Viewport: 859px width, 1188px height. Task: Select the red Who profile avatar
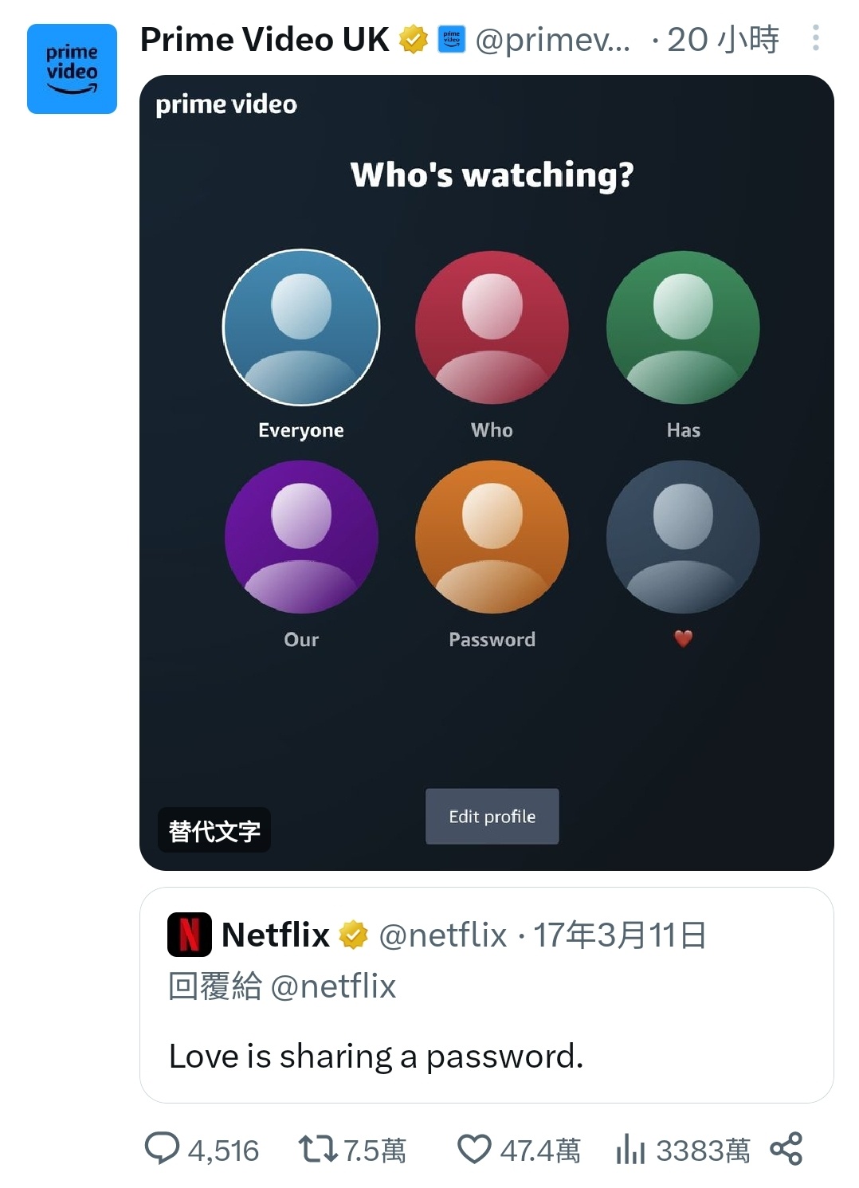pyautogui.click(x=492, y=327)
